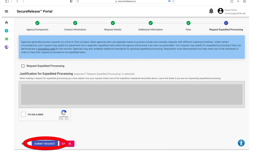Image resolution: width=255 pixels, height=152 pixels.
Task: Select the Request Expedited Processing step
Action: tap(226, 26)
